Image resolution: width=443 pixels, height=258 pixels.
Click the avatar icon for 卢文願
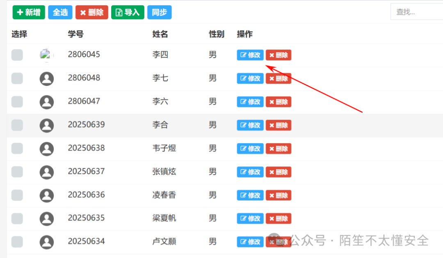[x=46, y=241]
